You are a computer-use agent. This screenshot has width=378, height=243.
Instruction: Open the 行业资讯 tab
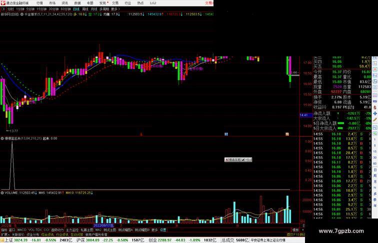tap(62, 235)
